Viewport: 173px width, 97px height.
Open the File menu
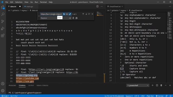point(6,2)
